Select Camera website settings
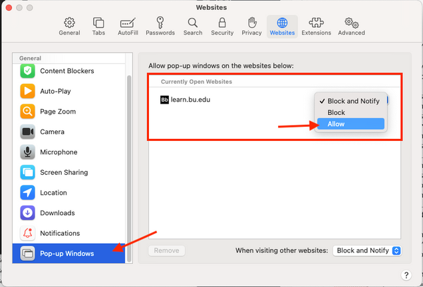The image size is (423, 287). 69,132
